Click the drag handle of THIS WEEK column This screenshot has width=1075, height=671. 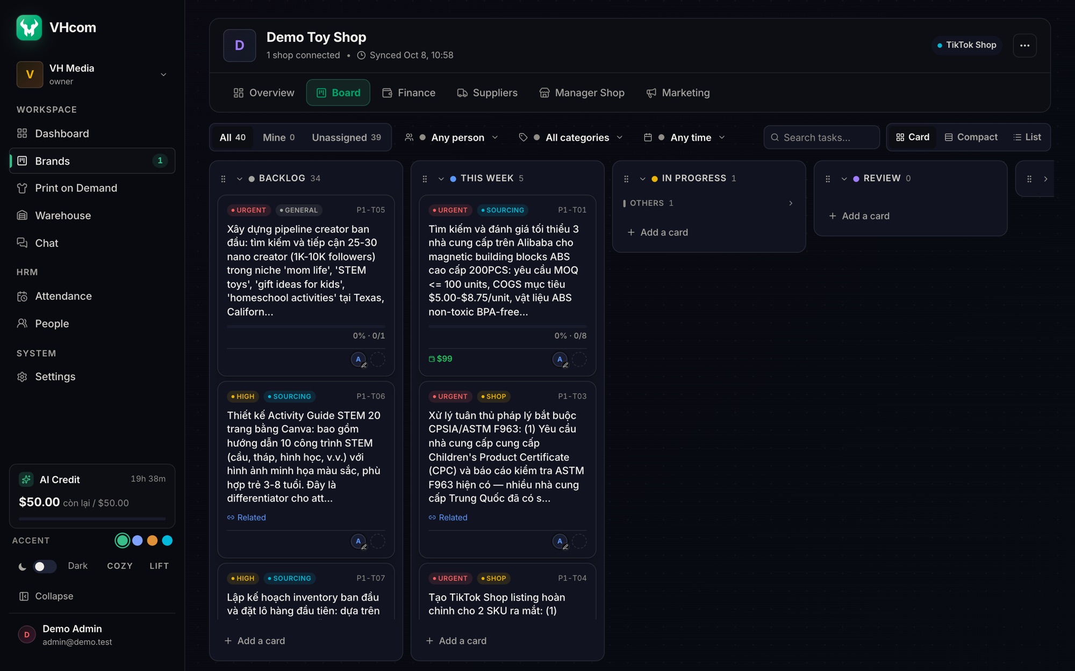pyautogui.click(x=425, y=179)
